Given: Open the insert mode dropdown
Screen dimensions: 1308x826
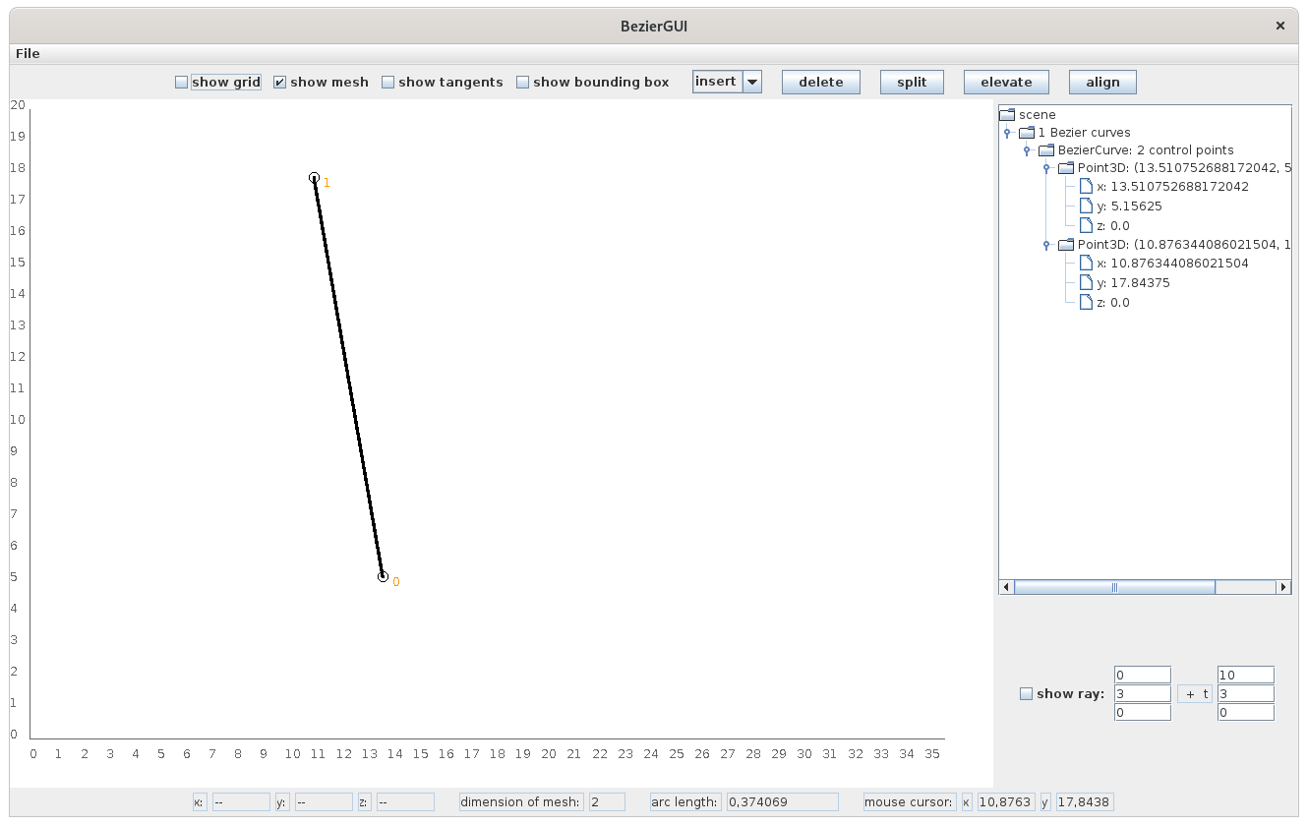Looking at the screenshot, I should [x=752, y=82].
